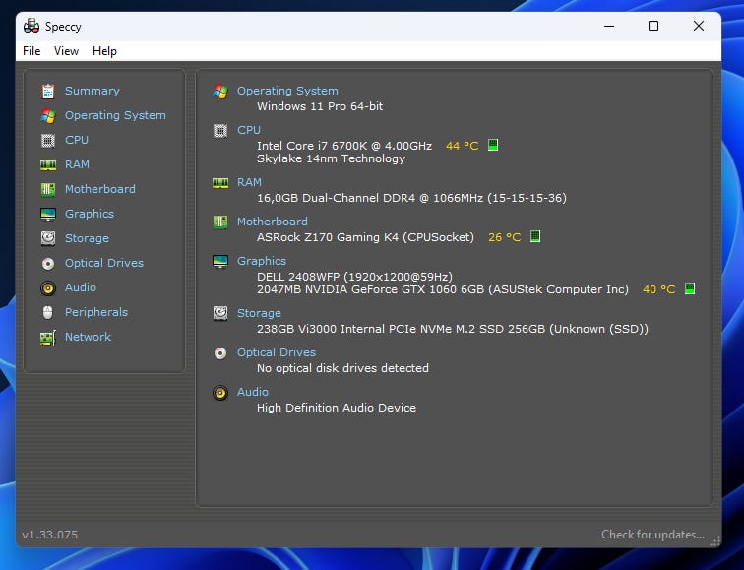744x570 pixels.
Task: Go to Graphics section from main panel heading
Action: [261, 261]
